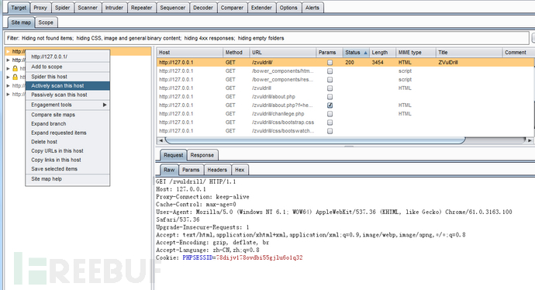Click Add to scope in context menu
The height and width of the screenshot is (290, 535).
click(67, 67)
